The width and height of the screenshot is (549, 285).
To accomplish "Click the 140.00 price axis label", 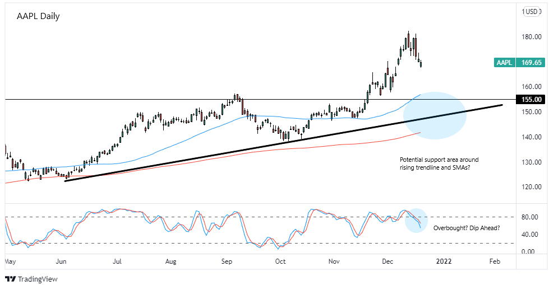I will (532, 137).
